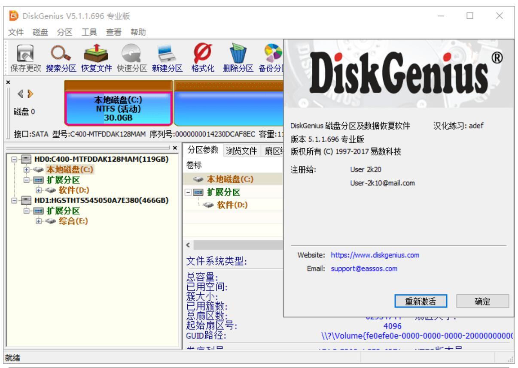Image resolution: width=518 pixels, height=368 pixels.
Task: Click the support@eassos.com email link
Action: pos(364,269)
